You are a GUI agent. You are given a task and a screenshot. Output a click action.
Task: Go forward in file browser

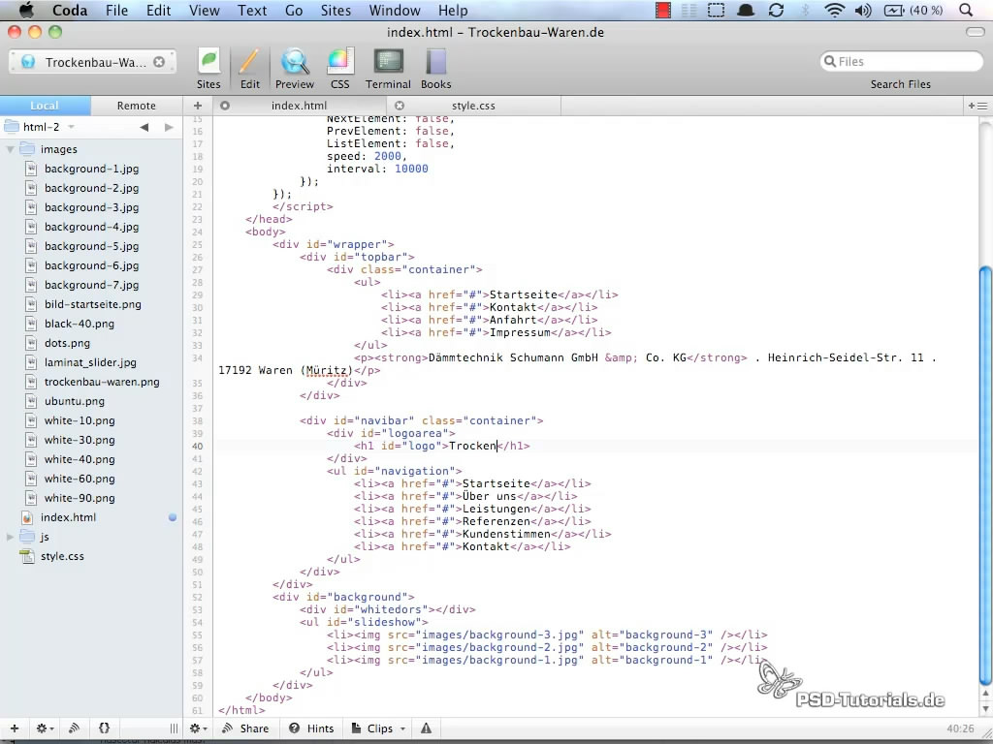(169, 127)
